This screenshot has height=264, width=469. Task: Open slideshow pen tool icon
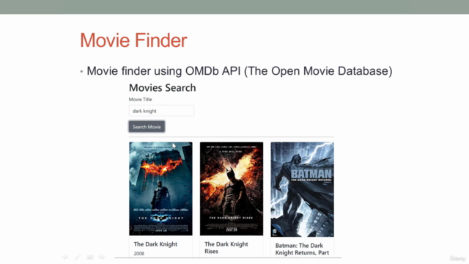pos(78,257)
